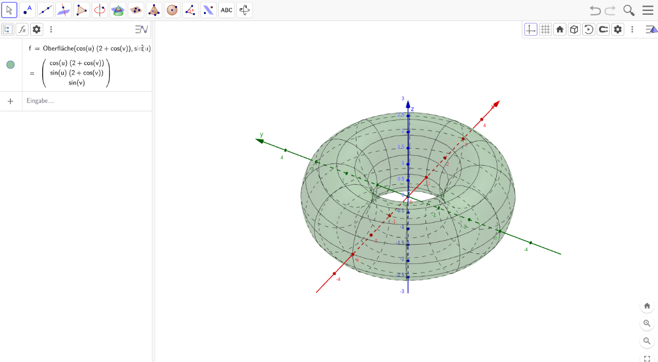Click the undo arrow button
The width and height of the screenshot is (658, 362).
point(595,10)
